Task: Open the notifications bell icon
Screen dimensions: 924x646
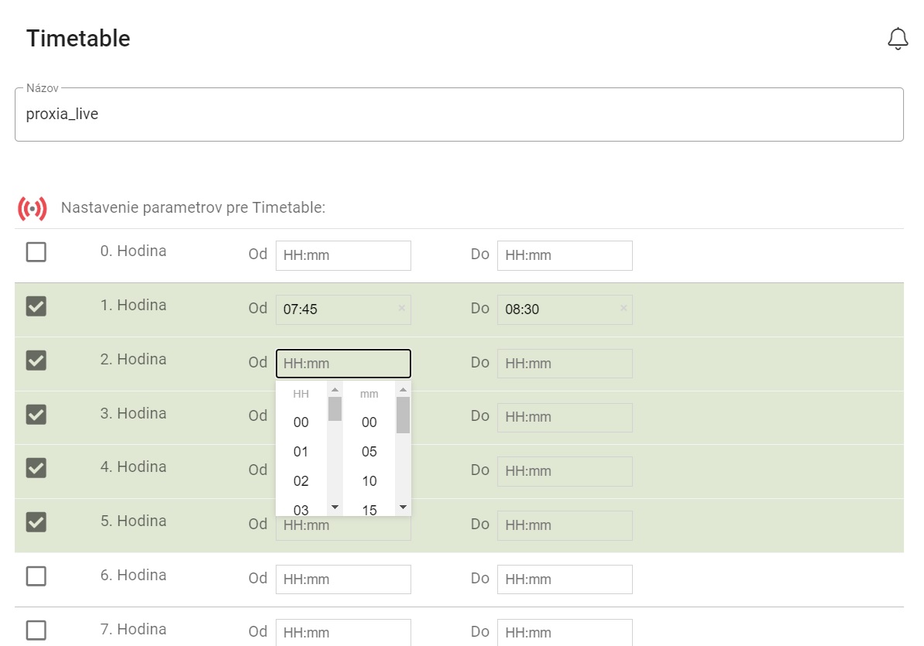Action: click(x=897, y=39)
